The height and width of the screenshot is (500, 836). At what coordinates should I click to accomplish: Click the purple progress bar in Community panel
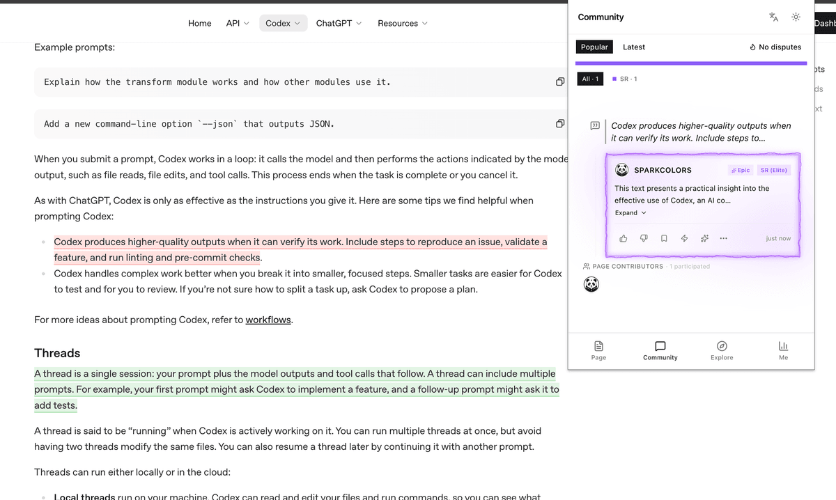(x=692, y=63)
